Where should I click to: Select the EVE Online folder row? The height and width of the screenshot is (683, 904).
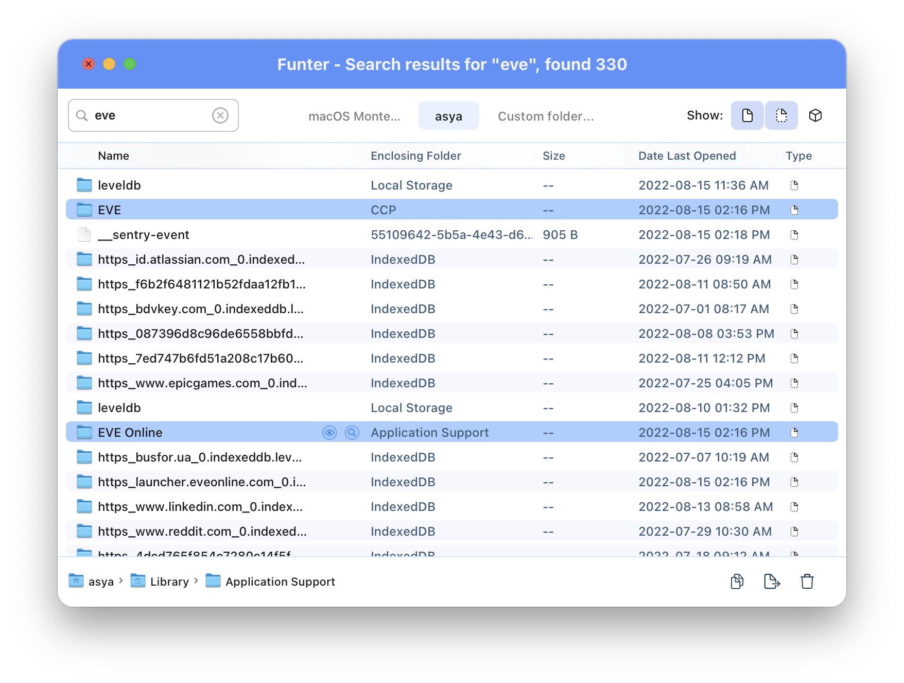click(x=452, y=433)
